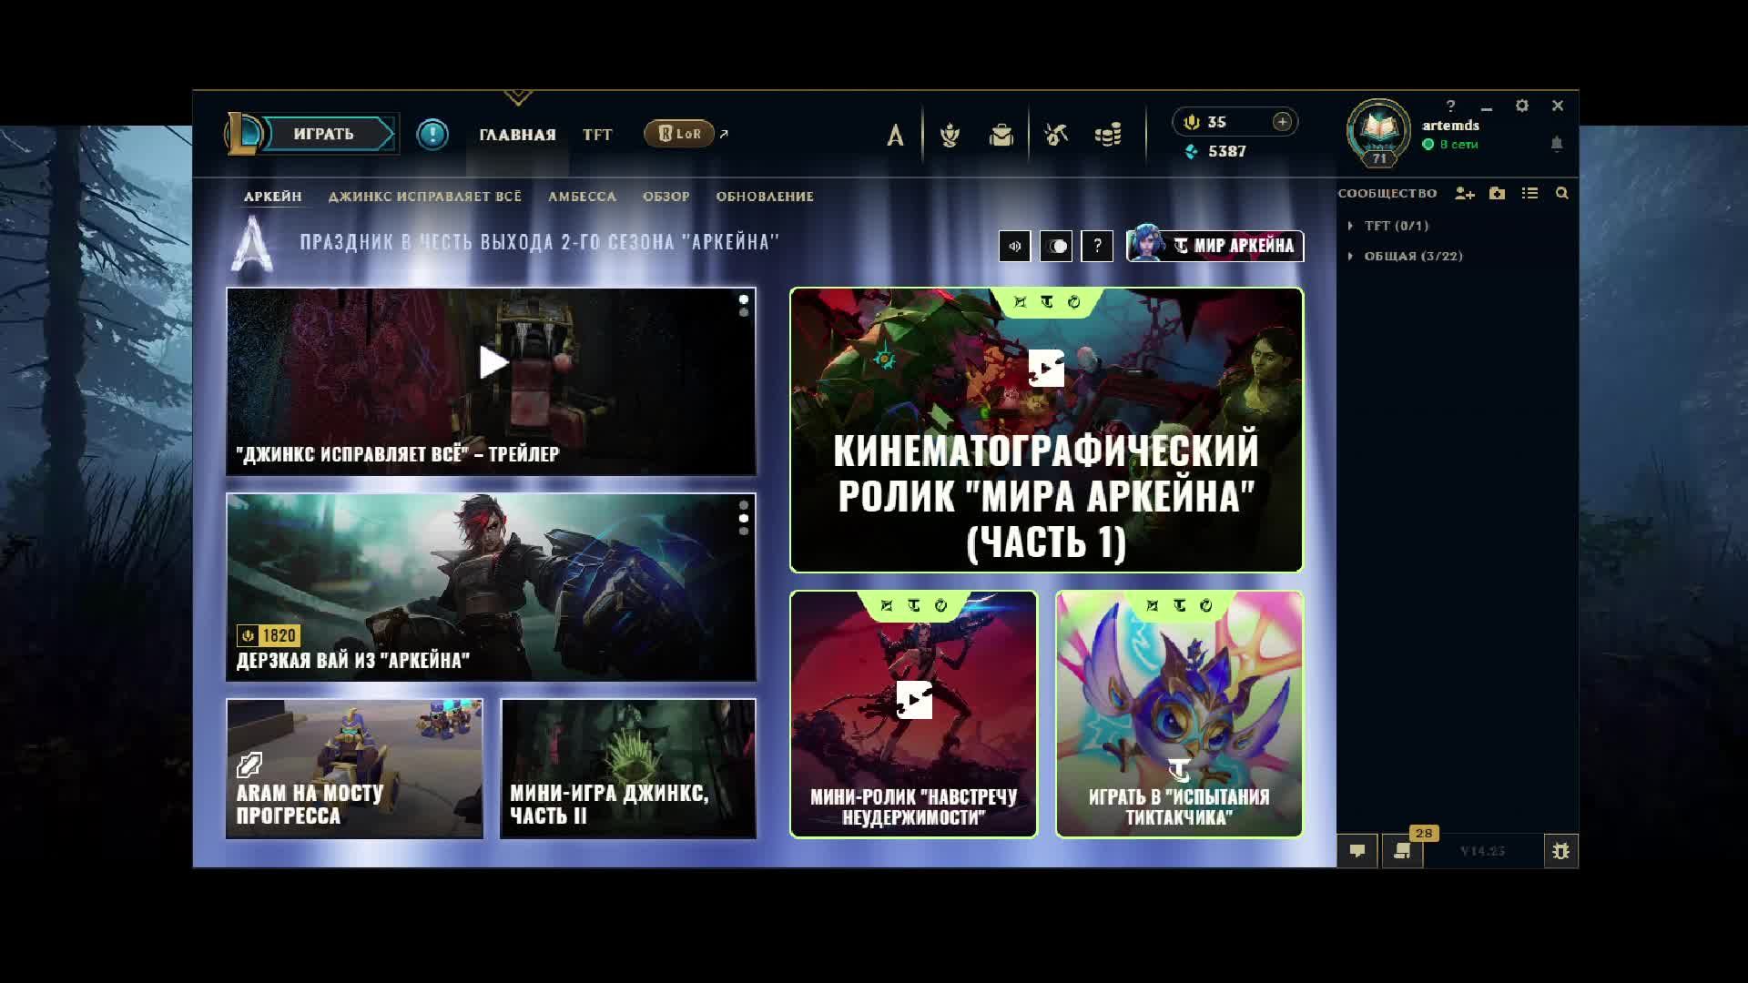This screenshot has width=1748, height=983.
Task: Play mini-clip НАВСТРЕЧУ НЕУДЕРЖИМОСТИ video
Action: 914,700
